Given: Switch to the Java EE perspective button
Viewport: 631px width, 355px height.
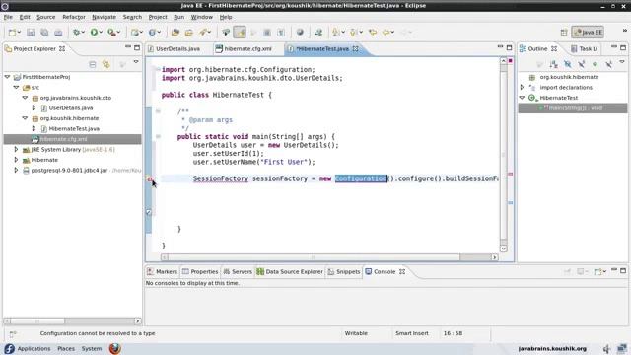Looking at the screenshot, I should [588, 33].
